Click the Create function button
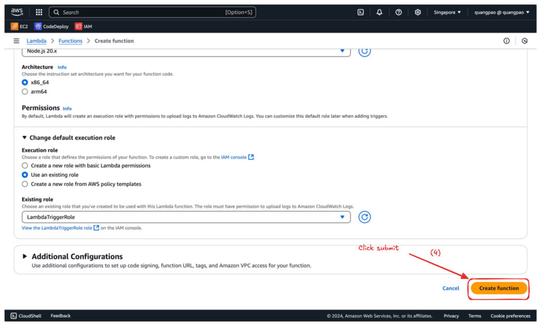Viewport: 541px width, 326px height. (499, 288)
